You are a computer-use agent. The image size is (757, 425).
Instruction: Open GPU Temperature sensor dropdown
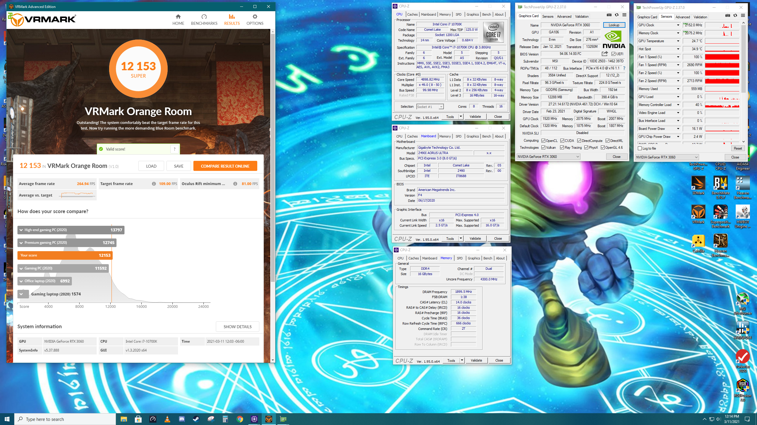pos(678,41)
